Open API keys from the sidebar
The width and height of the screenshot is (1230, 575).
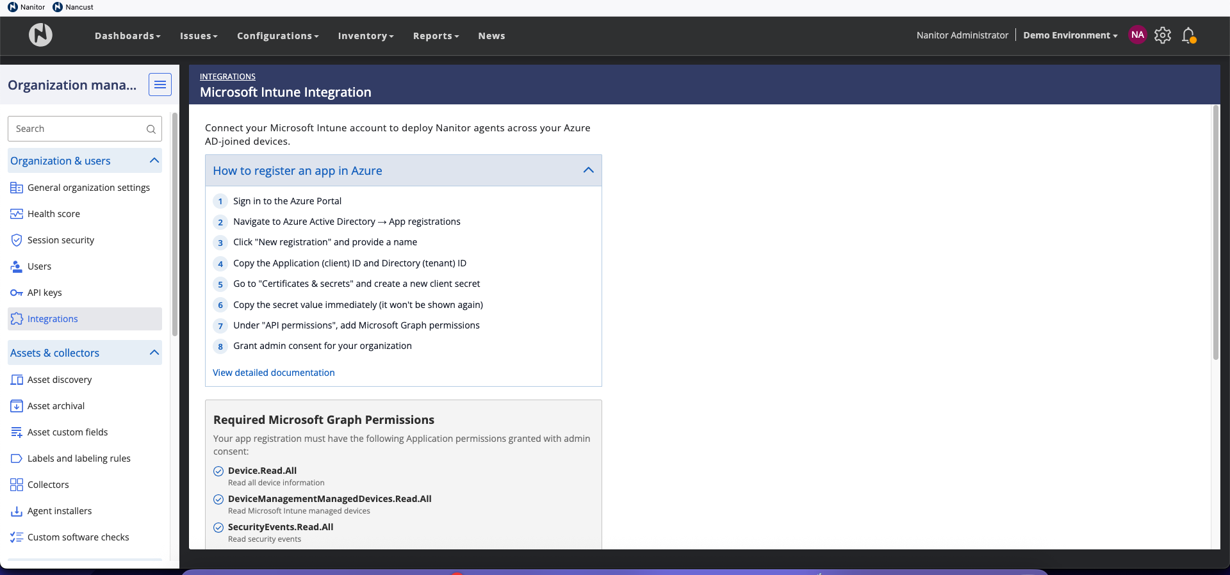coord(44,293)
